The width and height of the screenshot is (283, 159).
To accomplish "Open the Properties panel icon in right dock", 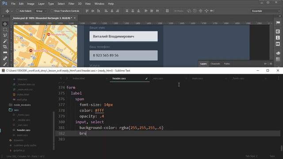I will [x=278, y=31].
